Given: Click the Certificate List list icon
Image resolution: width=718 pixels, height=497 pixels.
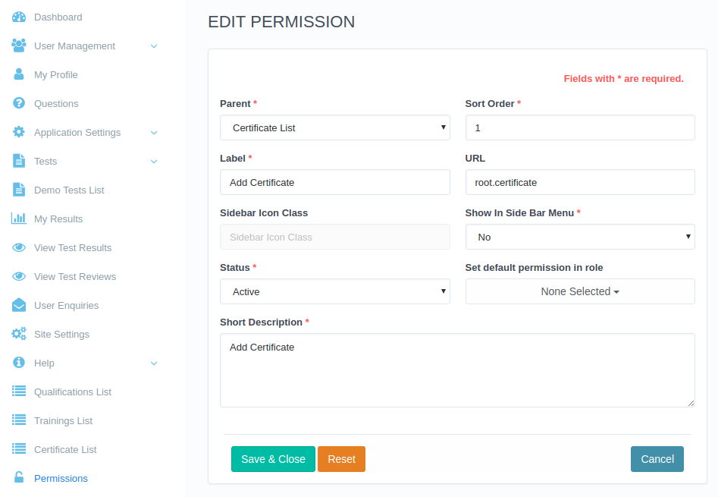Looking at the screenshot, I should [x=19, y=449].
